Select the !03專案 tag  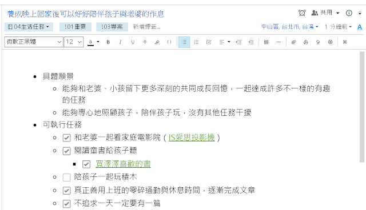pos(112,27)
